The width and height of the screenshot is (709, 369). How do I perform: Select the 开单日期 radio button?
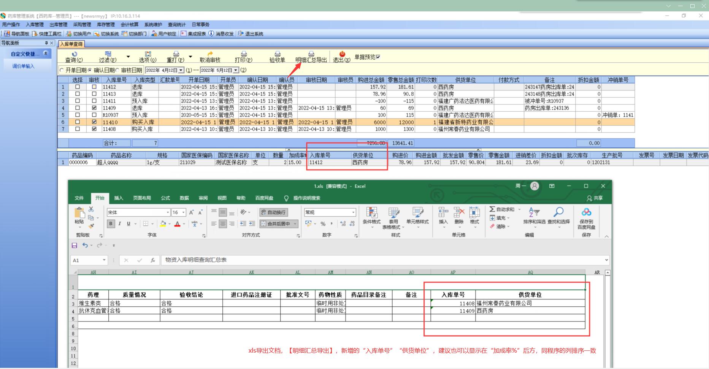pyautogui.click(x=62, y=70)
